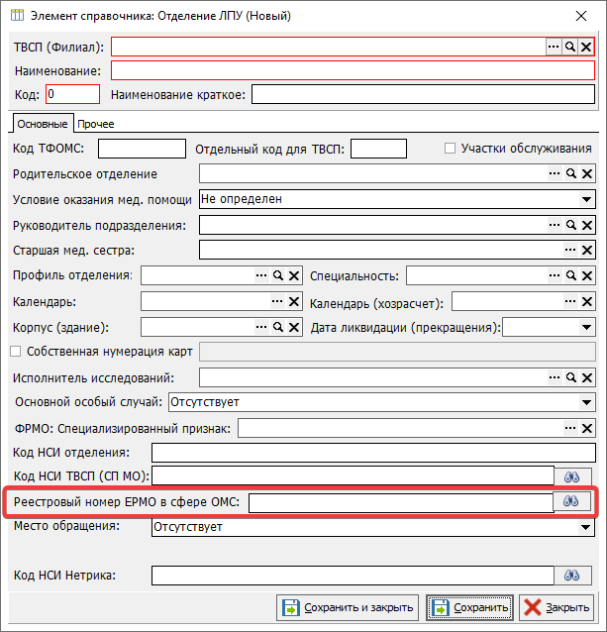Clear the Профиль отделения field
Viewport: 607px width, 632px height.
[x=294, y=275]
